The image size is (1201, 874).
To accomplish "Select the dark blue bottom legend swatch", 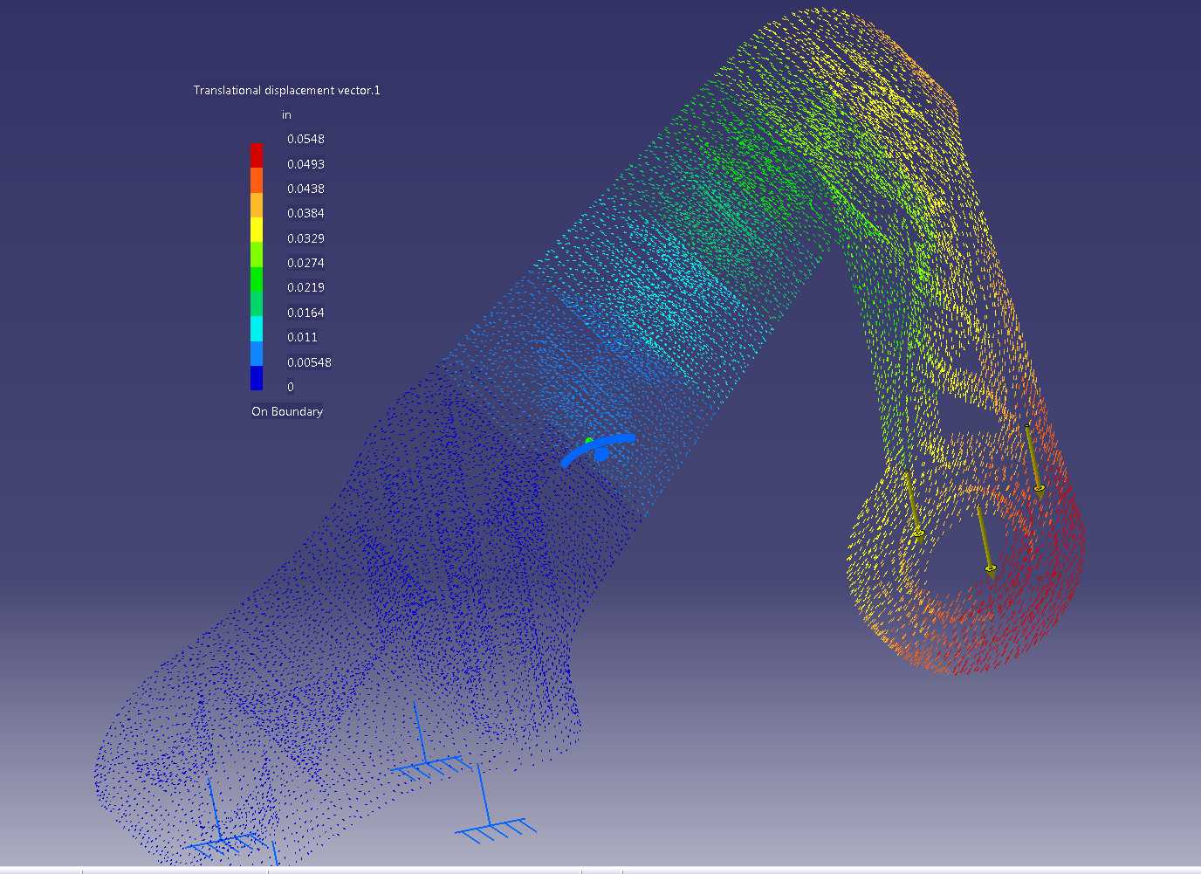I will (257, 378).
